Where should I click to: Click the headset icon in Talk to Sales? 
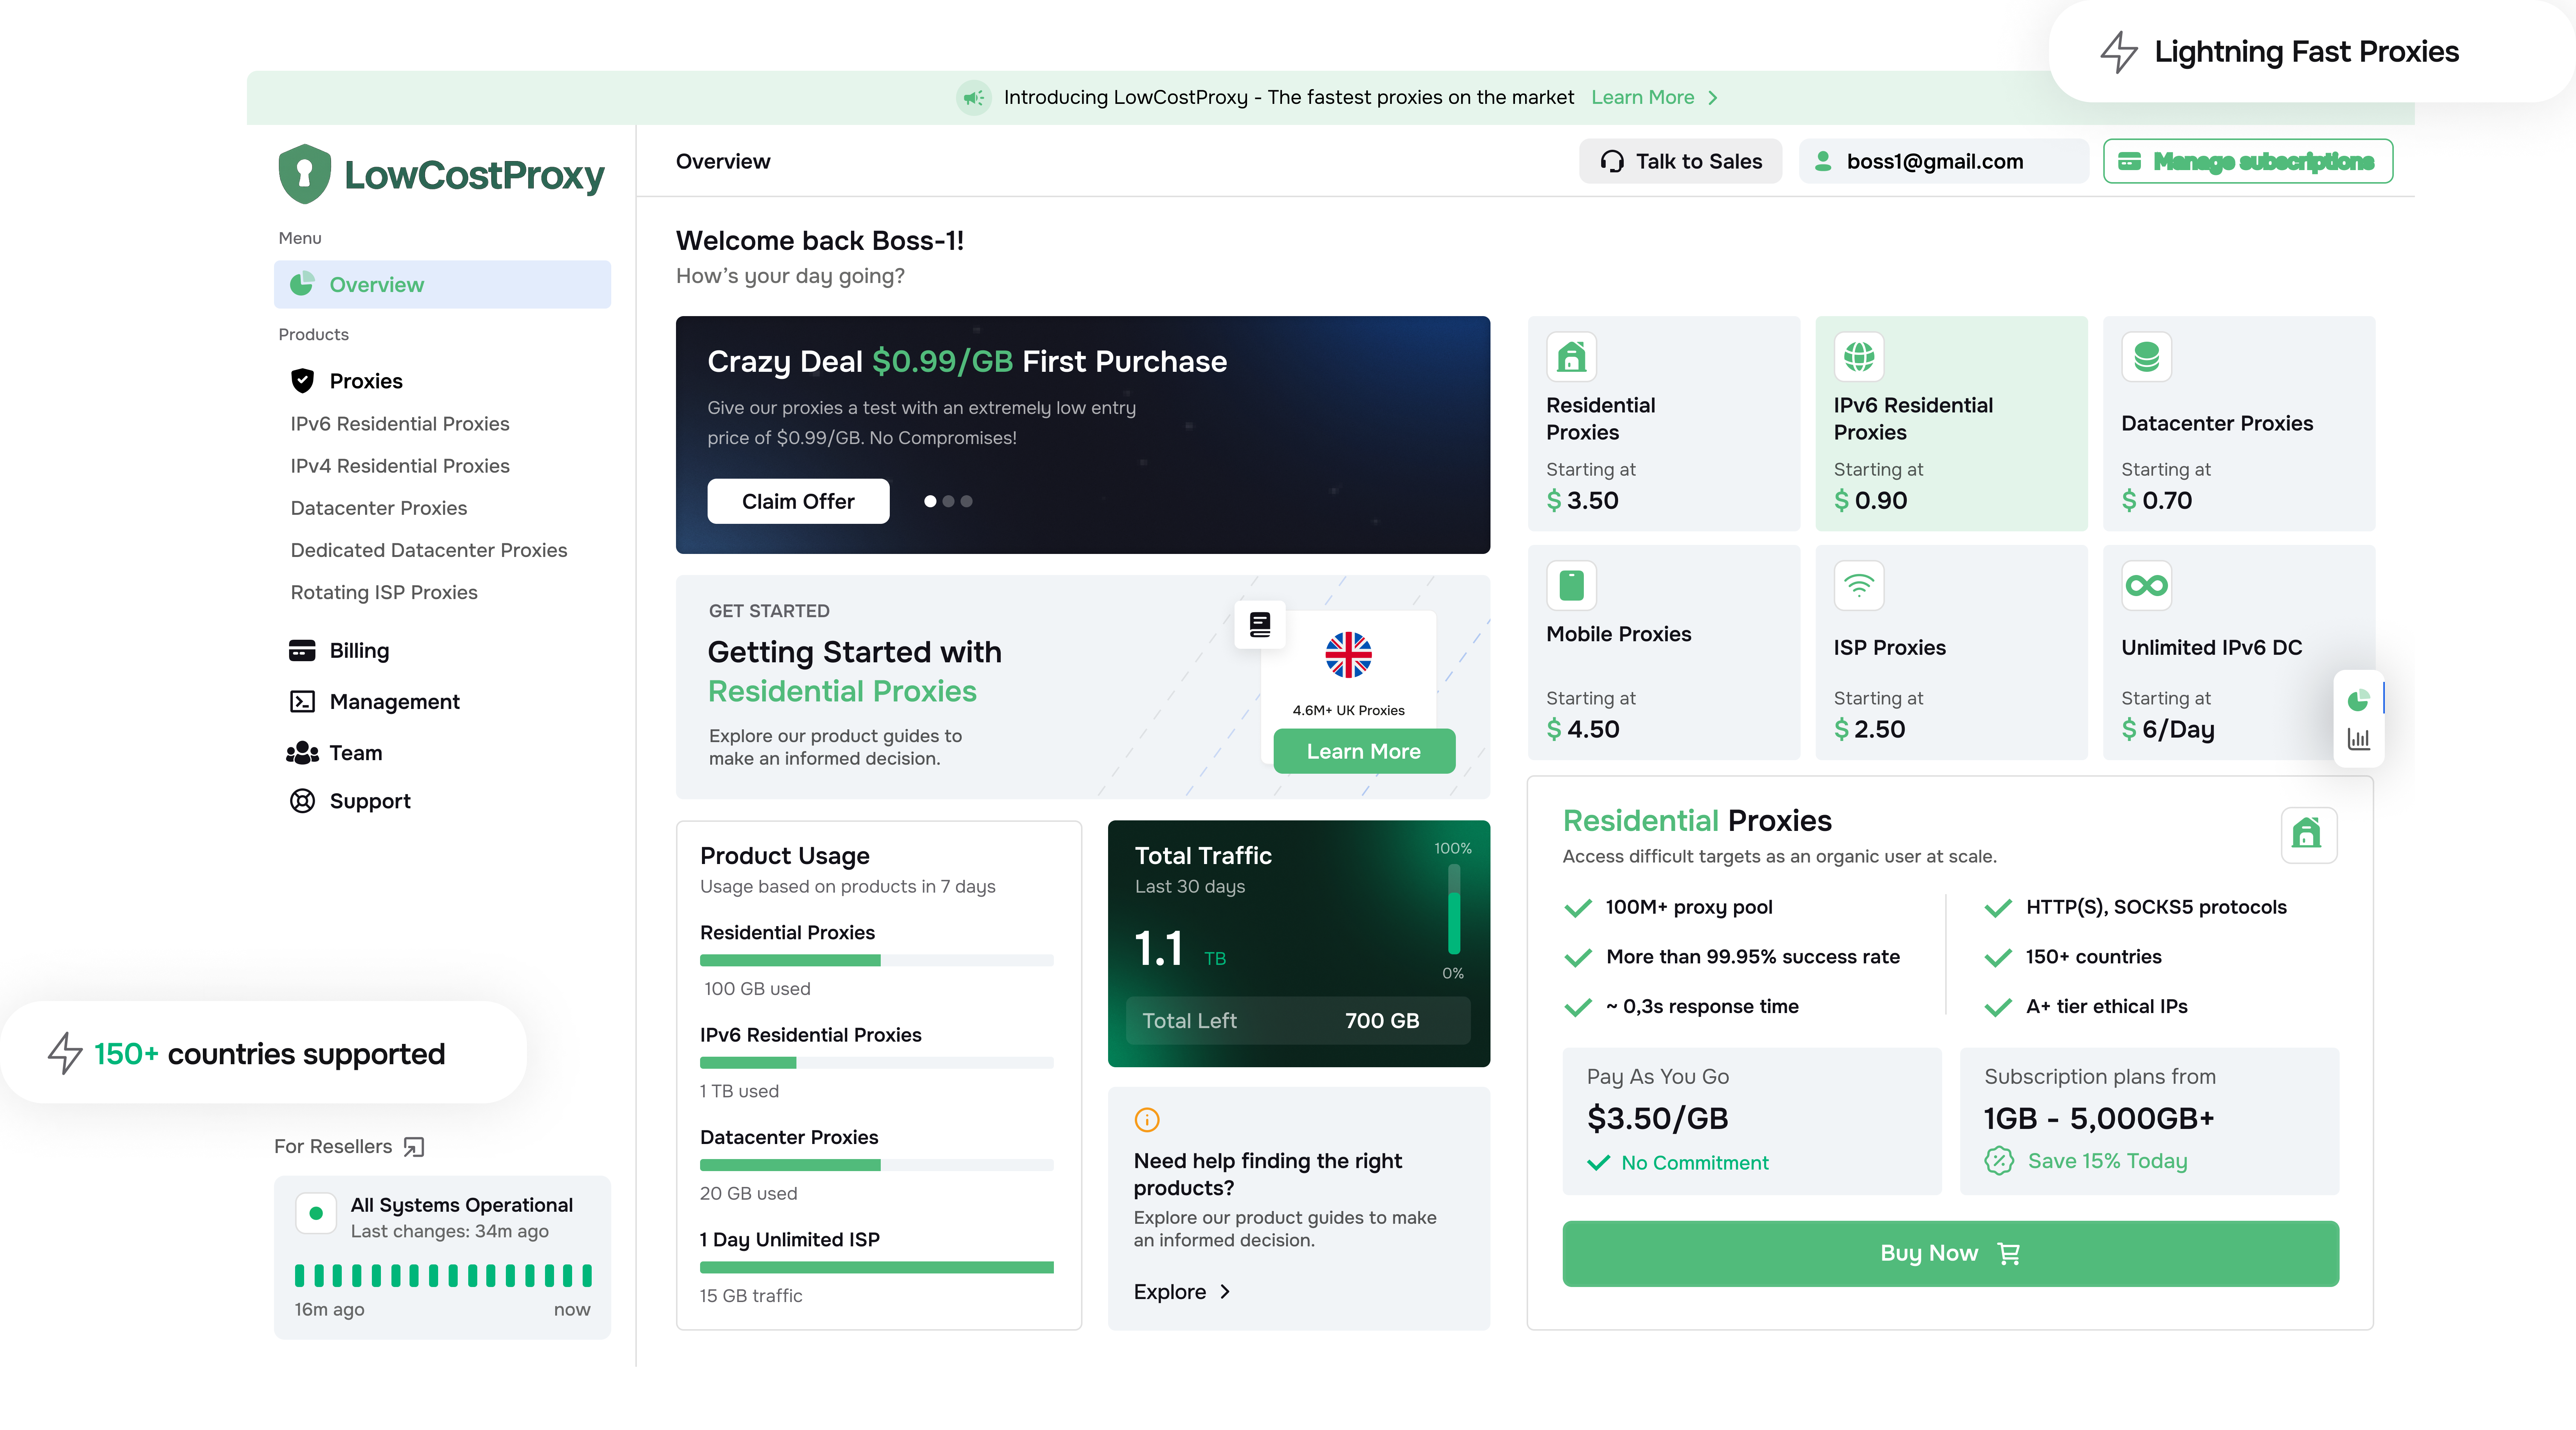1612,161
